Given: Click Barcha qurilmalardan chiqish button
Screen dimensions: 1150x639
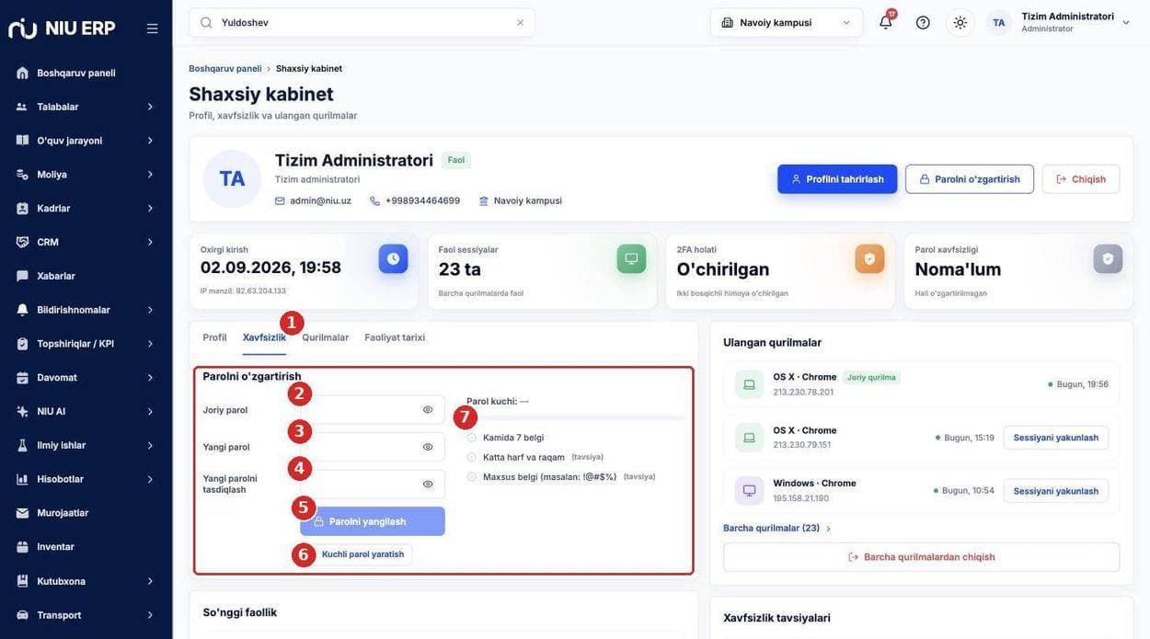Looking at the screenshot, I should 922,557.
